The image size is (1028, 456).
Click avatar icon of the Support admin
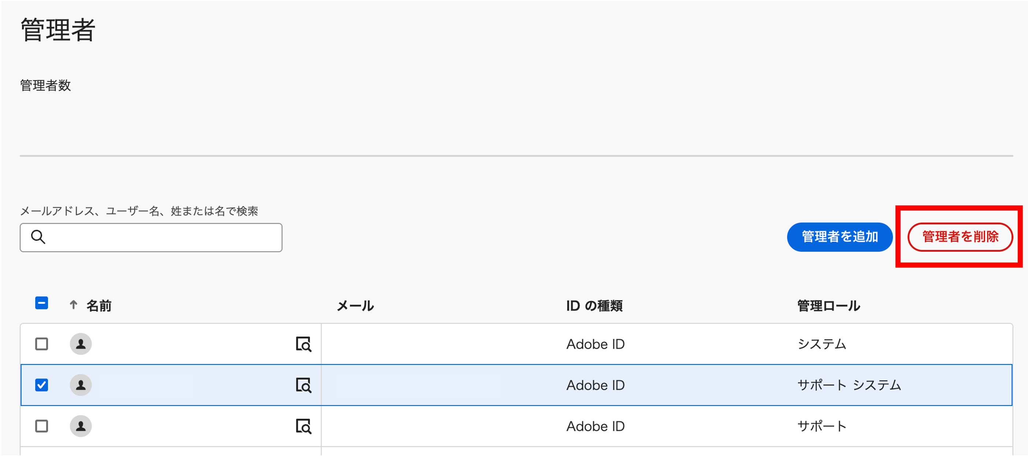(81, 426)
